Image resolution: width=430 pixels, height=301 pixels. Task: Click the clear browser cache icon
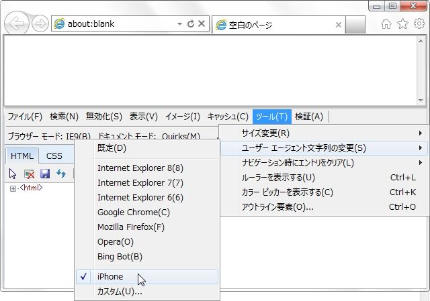pyautogui.click(x=29, y=174)
